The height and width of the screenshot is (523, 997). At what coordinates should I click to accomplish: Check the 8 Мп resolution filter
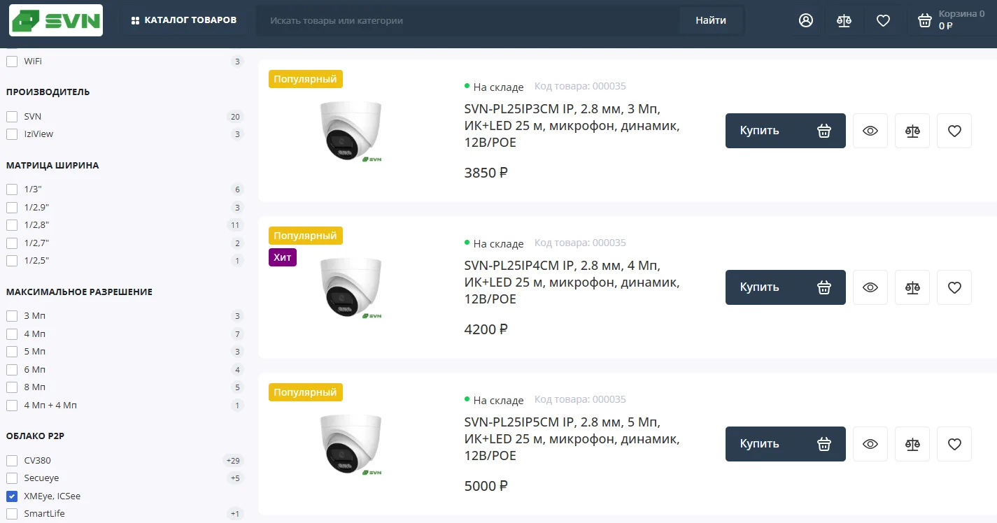tap(12, 387)
